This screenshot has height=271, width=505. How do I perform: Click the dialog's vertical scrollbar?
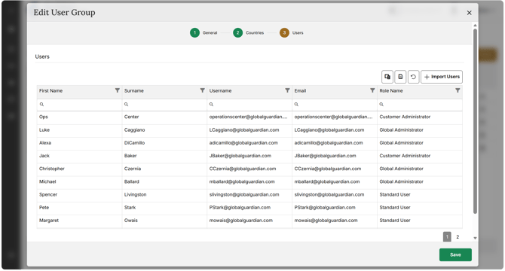click(x=475, y=121)
